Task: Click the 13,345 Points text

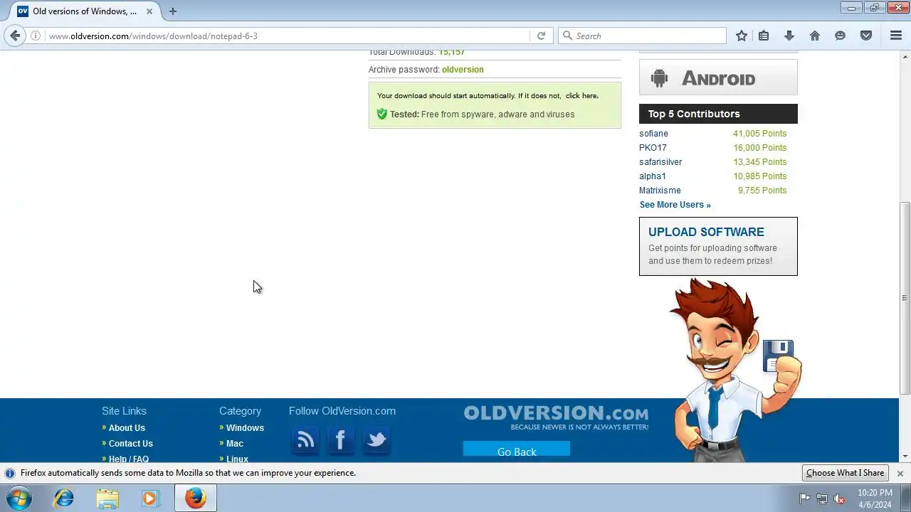Action: (x=759, y=162)
